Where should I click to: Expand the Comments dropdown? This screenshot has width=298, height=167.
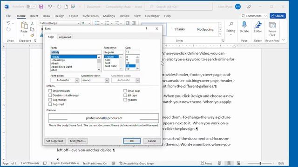click(x=265, y=16)
